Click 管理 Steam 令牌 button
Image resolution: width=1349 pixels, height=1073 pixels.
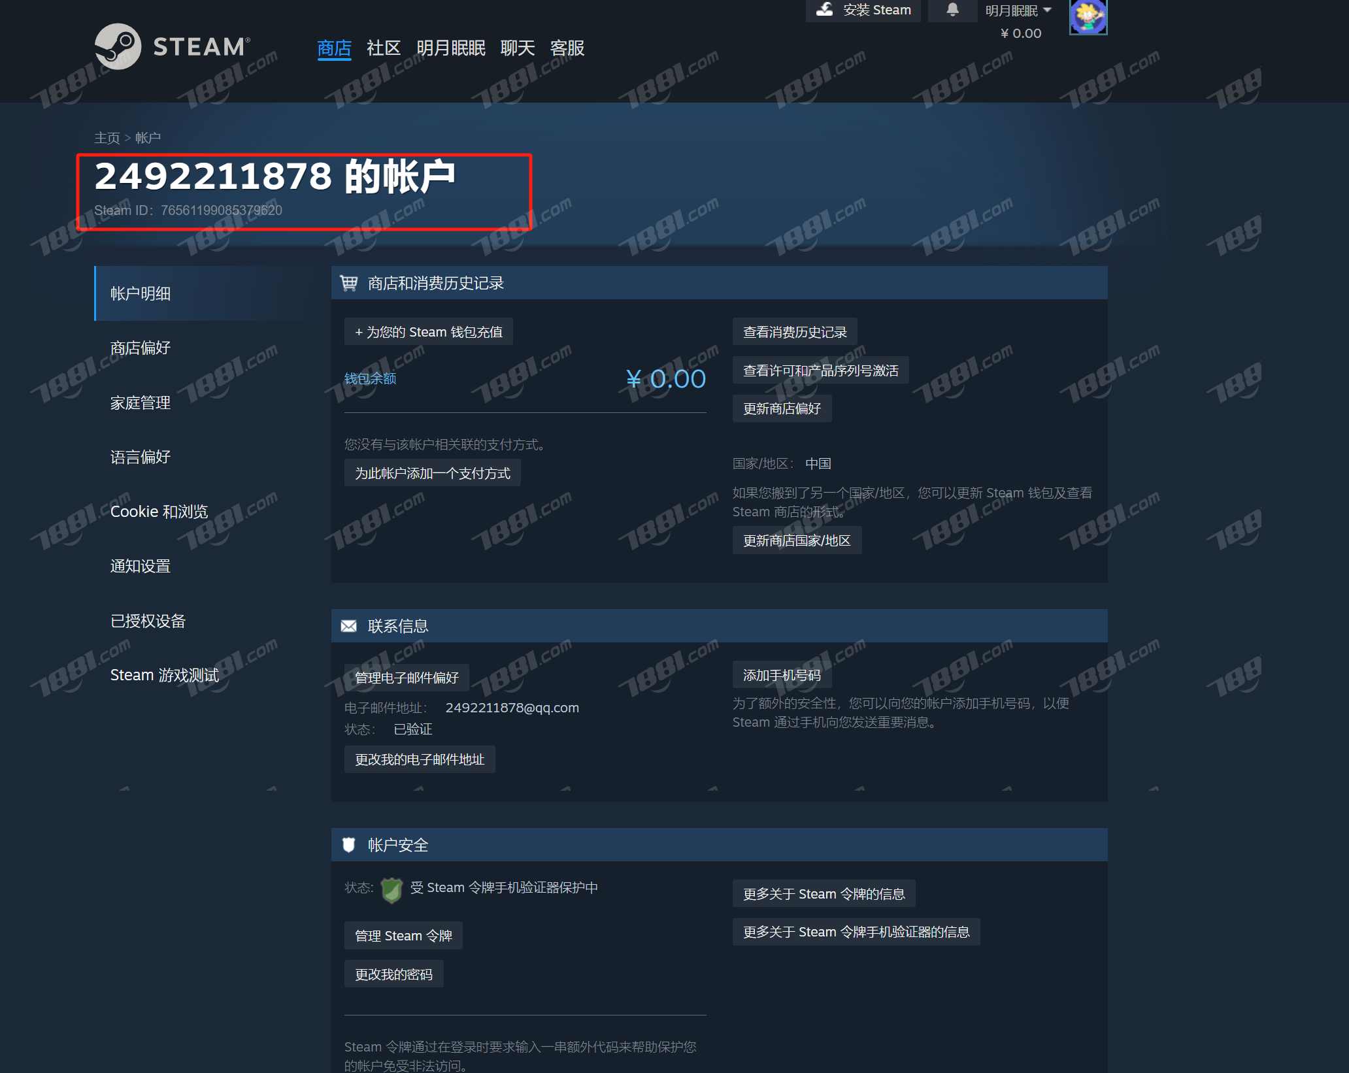pos(403,936)
